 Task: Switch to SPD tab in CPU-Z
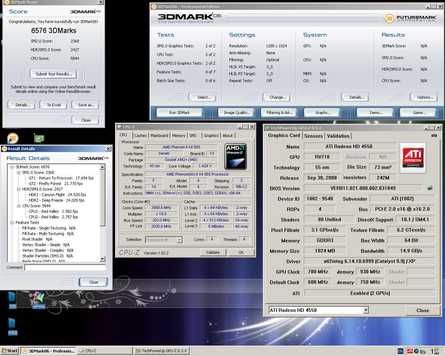click(193, 136)
